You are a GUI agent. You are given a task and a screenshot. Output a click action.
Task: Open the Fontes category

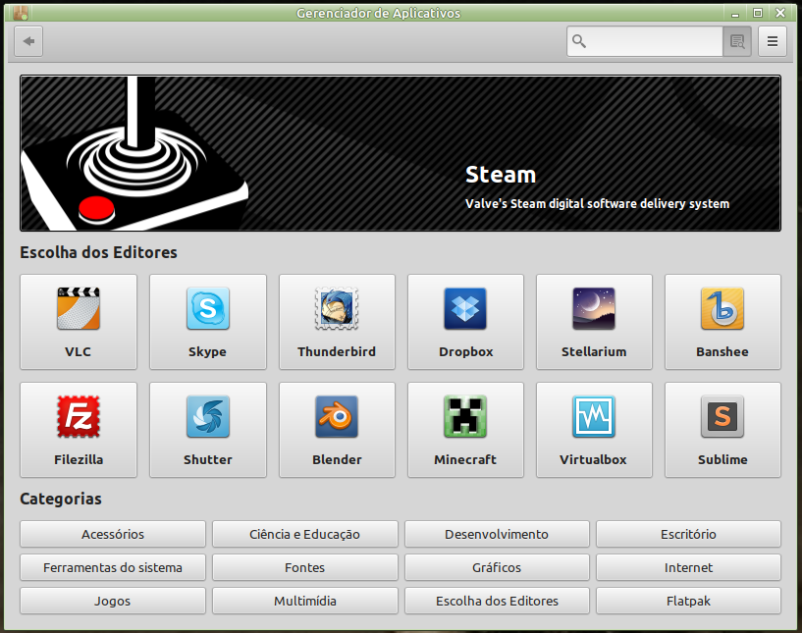(305, 567)
